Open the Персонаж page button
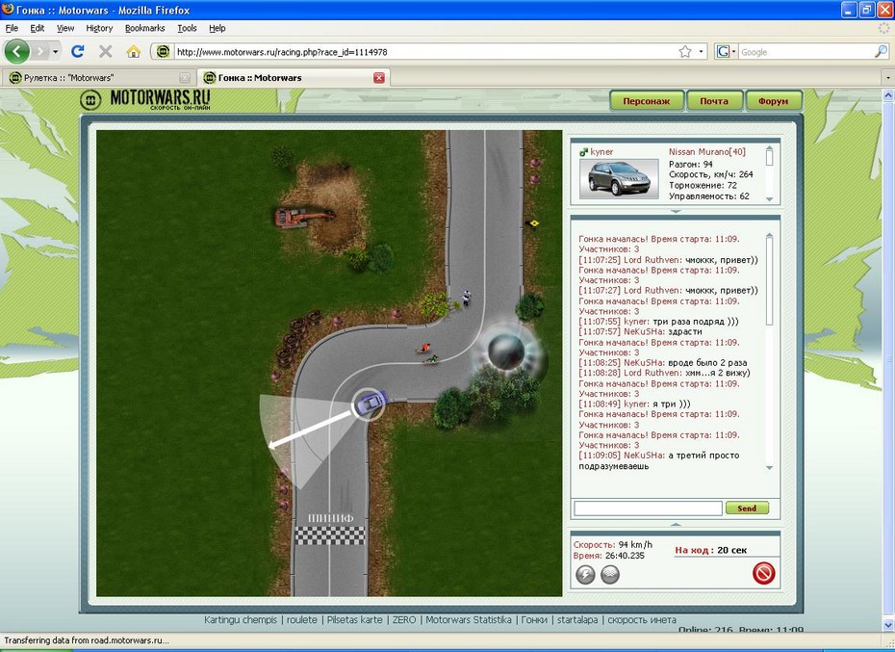Image resolution: width=895 pixels, height=652 pixels. point(647,101)
